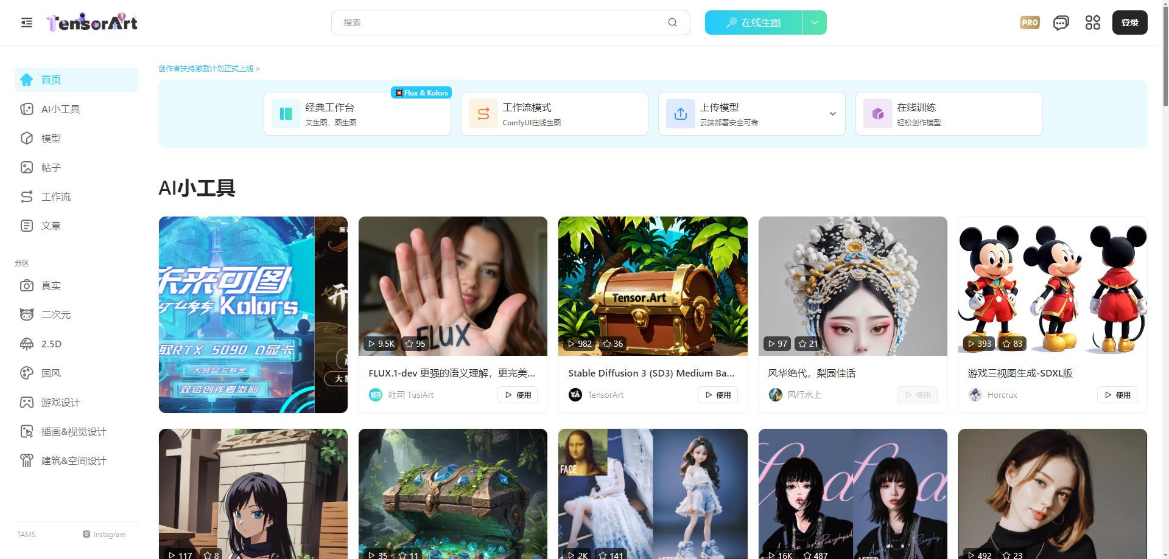
Task: Open the apps grid icon
Action: [x=1092, y=23]
